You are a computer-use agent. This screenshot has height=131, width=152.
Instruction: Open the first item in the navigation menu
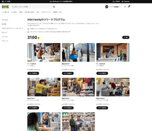(x=6, y=12)
